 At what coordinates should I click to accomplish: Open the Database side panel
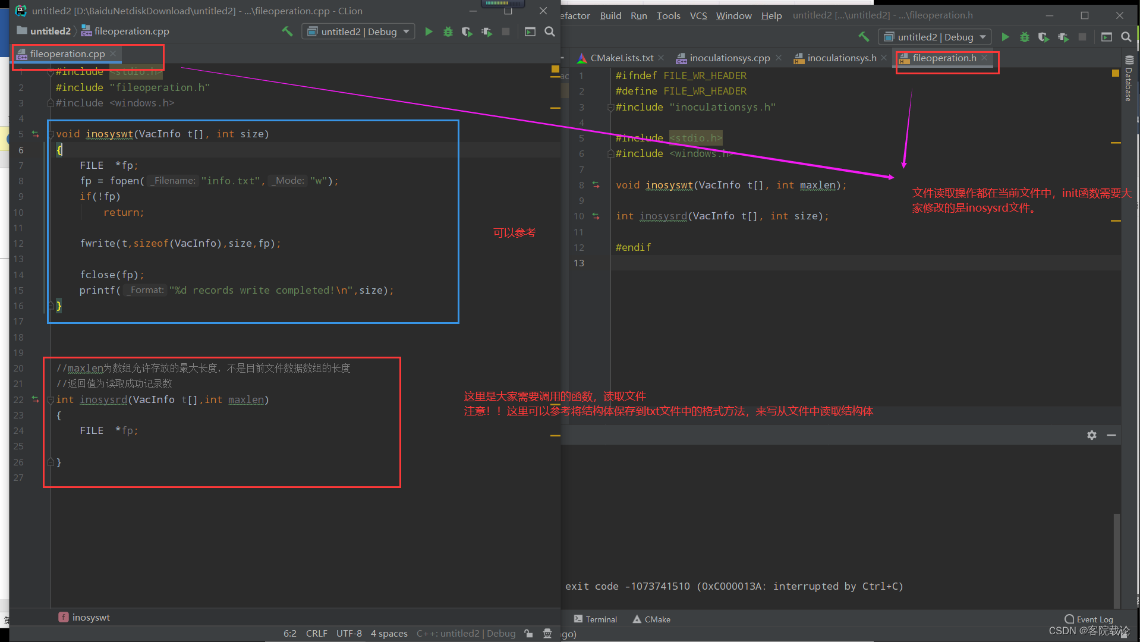click(x=1129, y=78)
